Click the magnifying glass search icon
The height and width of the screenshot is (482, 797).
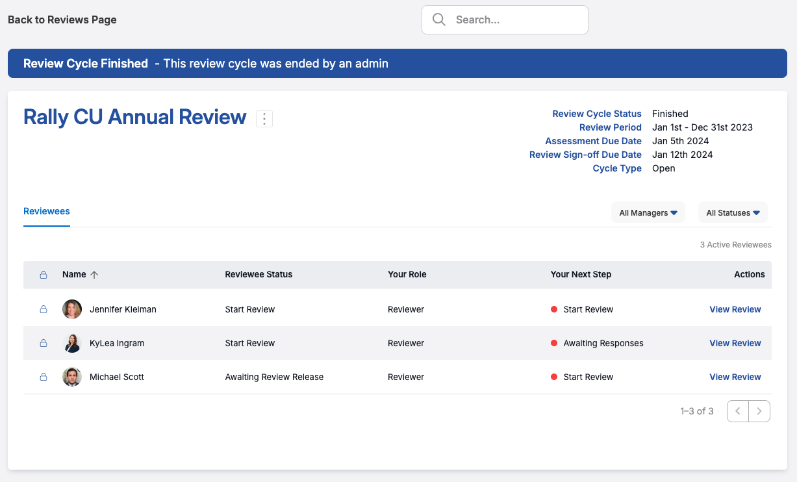[x=439, y=19]
